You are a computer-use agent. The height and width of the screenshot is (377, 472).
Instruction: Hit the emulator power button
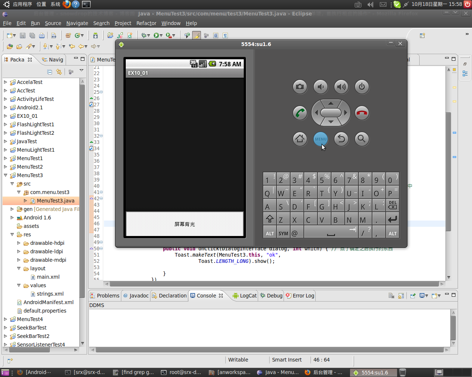coord(362,87)
